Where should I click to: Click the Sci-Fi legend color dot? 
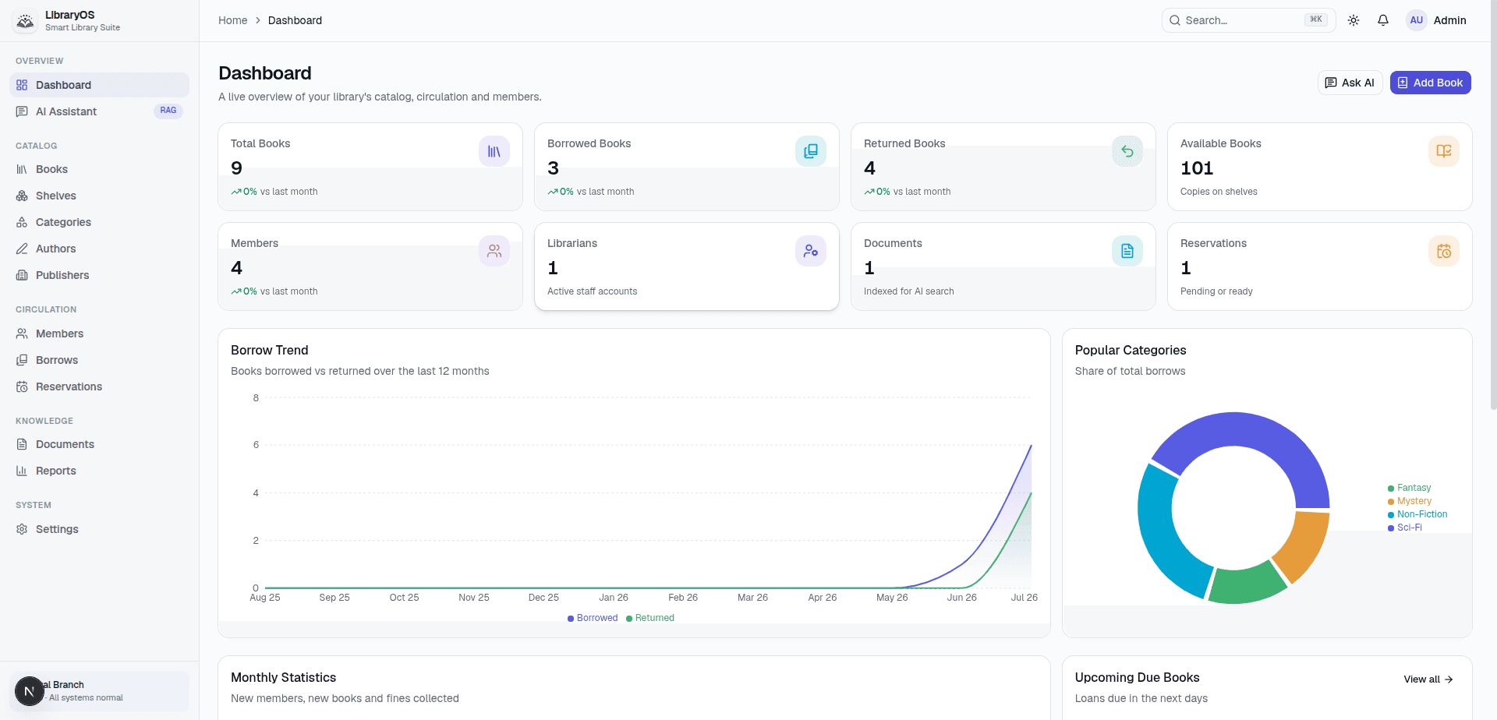click(1391, 528)
